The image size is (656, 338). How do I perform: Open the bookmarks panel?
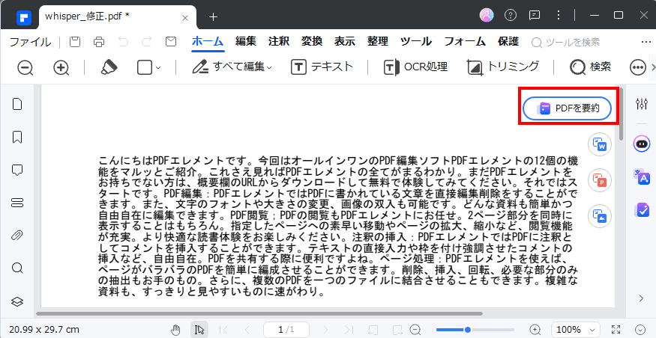coord(17,137)
